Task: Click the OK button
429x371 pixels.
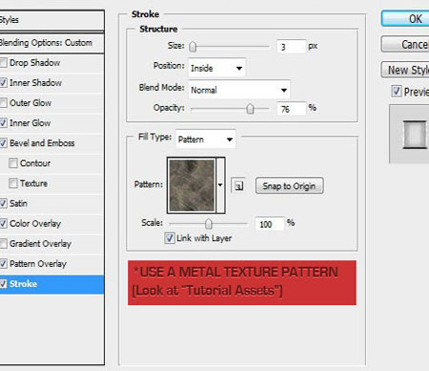Action: (405, 19)
